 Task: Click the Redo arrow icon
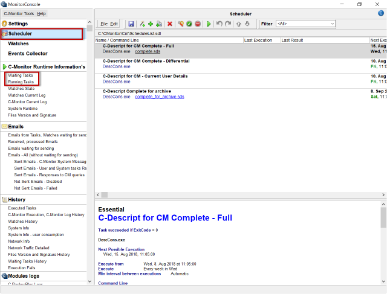(x=228, y=24)
